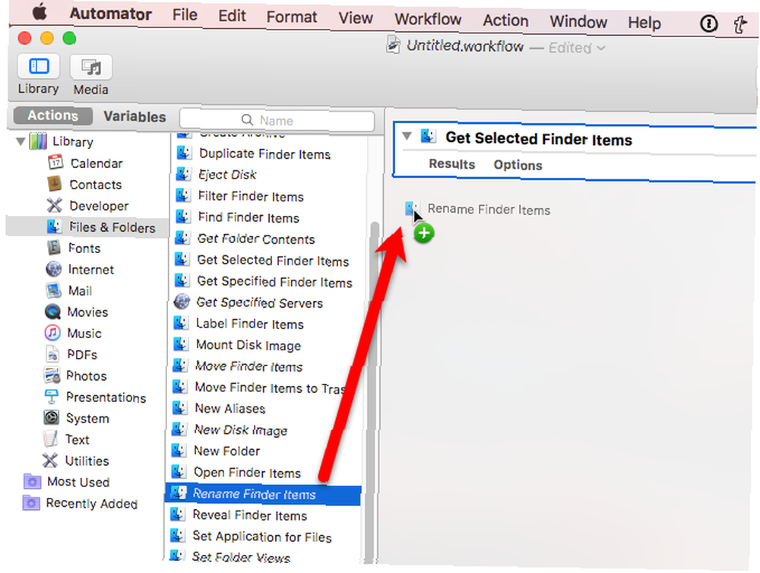Click the Finder icon in Get Selected Finder Items header
The width and height of the screenshot is (760, 573).
[428, 136]
